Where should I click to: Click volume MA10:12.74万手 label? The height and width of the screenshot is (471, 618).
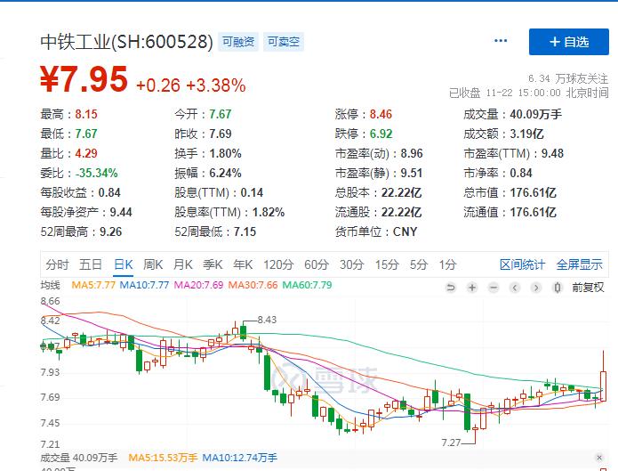pos(239,458)
